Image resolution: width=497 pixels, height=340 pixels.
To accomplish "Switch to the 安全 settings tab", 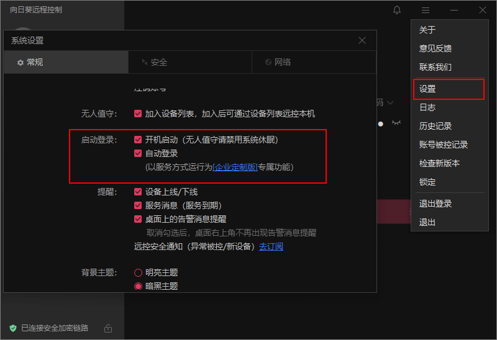I will coord(190,62).
